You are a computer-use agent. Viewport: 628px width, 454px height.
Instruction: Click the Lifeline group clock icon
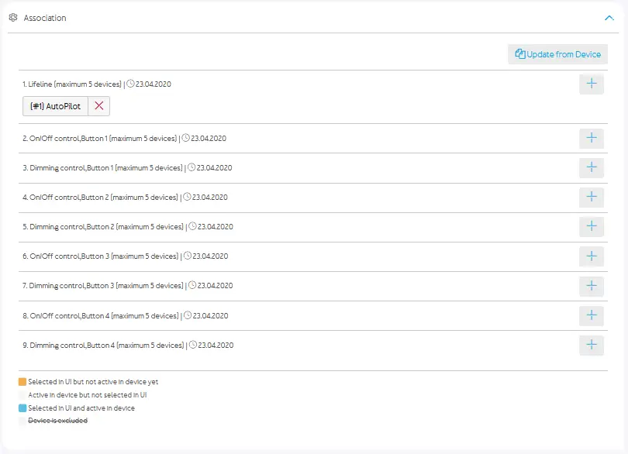(130, 84)
